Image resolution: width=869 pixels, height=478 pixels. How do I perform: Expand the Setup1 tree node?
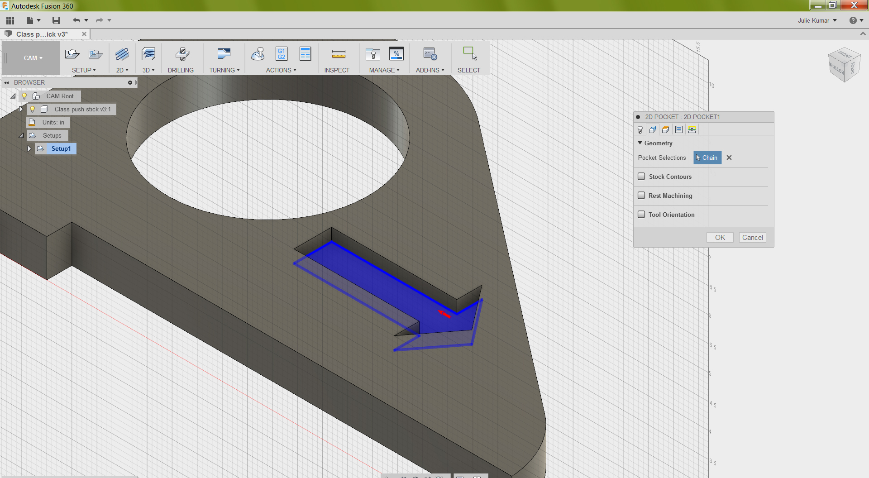click(x=29, y=148)
